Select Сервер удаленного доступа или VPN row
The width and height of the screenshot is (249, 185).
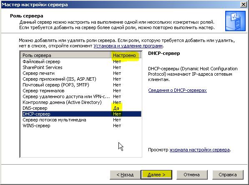coord(82,96)
